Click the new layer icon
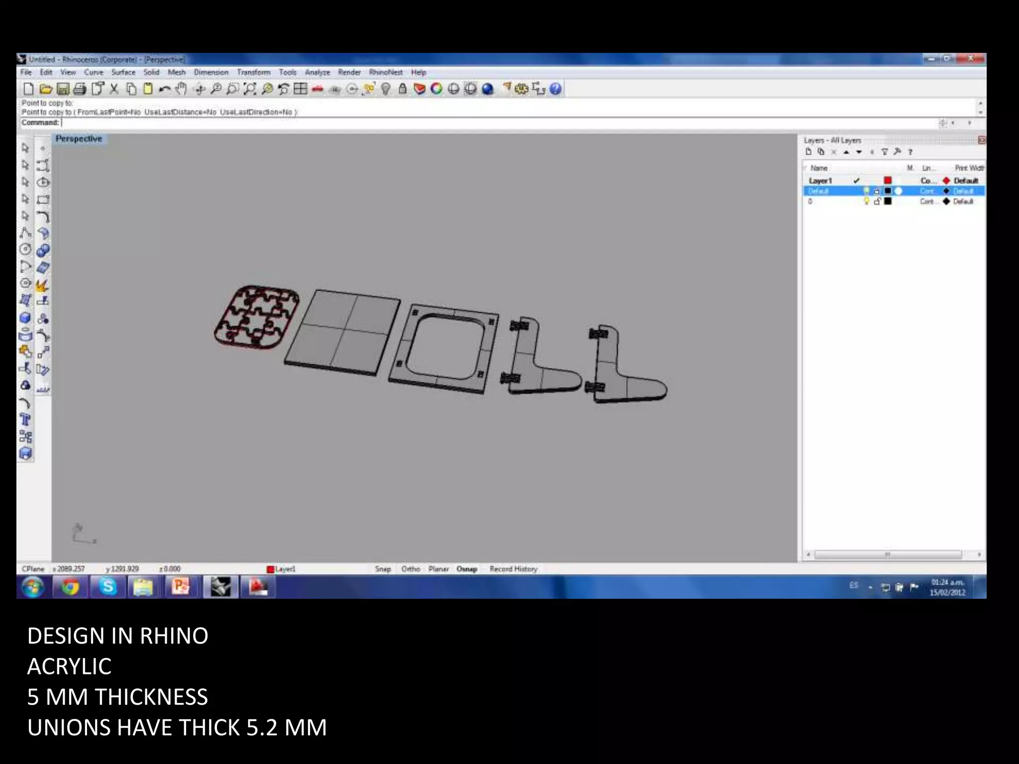1019x764 pixels. pyautogui.click(x=809, y=152)
